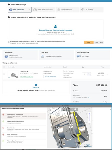Tick the checkbox for sample.STEP row
Screen dimensions: 112x150
pyautogui.click(x=4, y=74)
